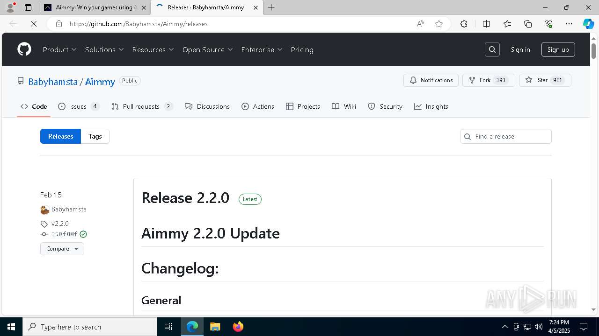
Task: Open a new browser tab
Action: pos(271,7)
